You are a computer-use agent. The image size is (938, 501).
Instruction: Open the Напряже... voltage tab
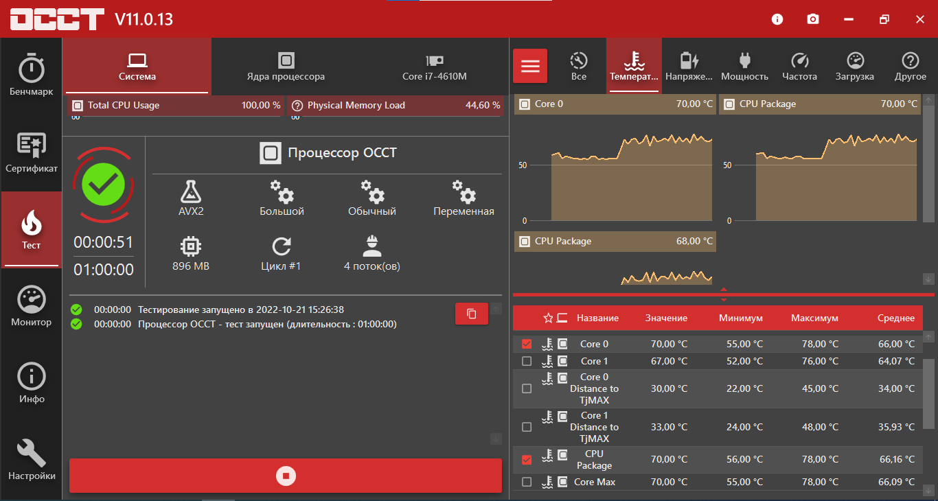(x=689, y=66)
